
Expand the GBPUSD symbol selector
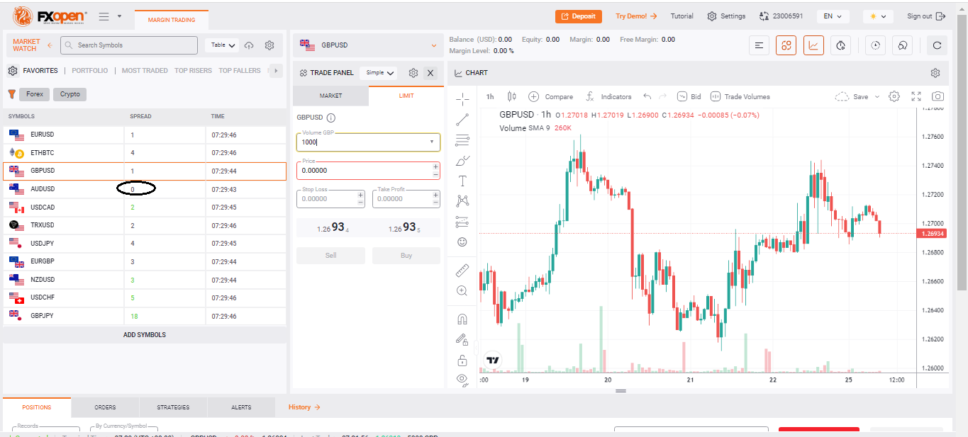point(368,45)
